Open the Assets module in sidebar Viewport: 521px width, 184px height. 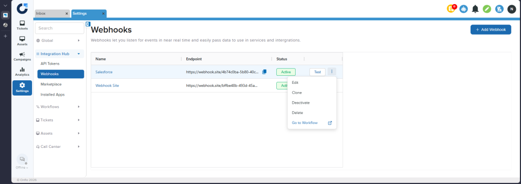pyautogui.click(x=22, y=41)
